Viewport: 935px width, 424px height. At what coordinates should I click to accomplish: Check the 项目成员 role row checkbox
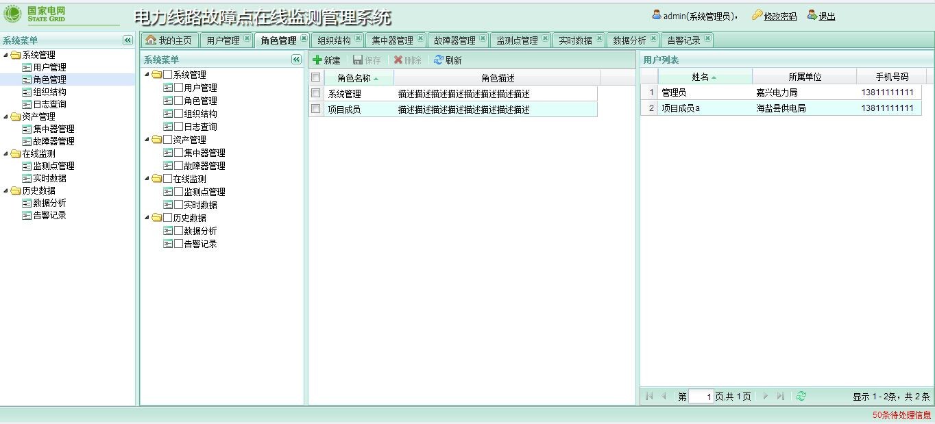316,109
